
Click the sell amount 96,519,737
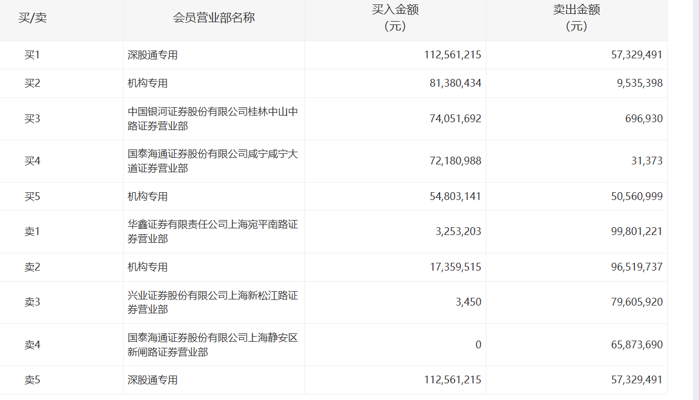[637, 267]
